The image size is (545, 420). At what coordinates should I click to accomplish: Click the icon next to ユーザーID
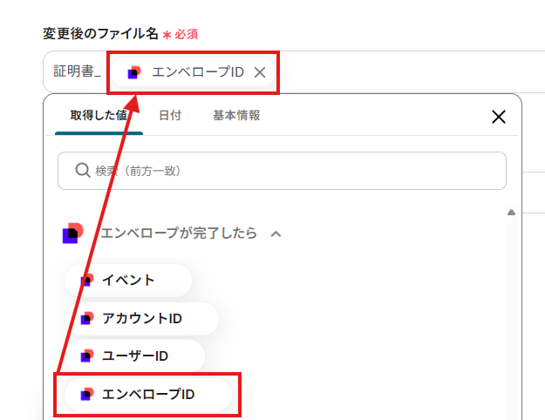[86, 356]
